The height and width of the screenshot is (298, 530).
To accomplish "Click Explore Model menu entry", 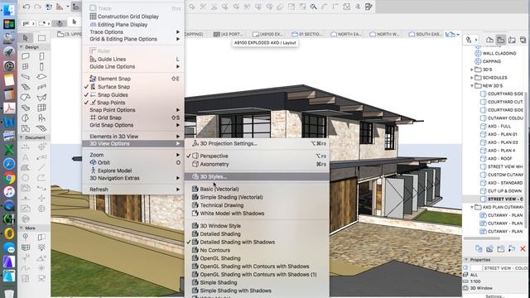I will [133, 171].
